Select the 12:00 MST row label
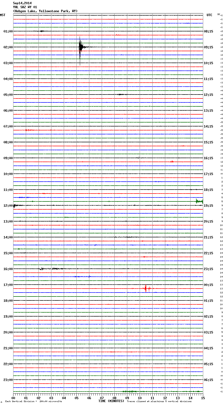Screen dimensions: 224x405 (8, 206)
